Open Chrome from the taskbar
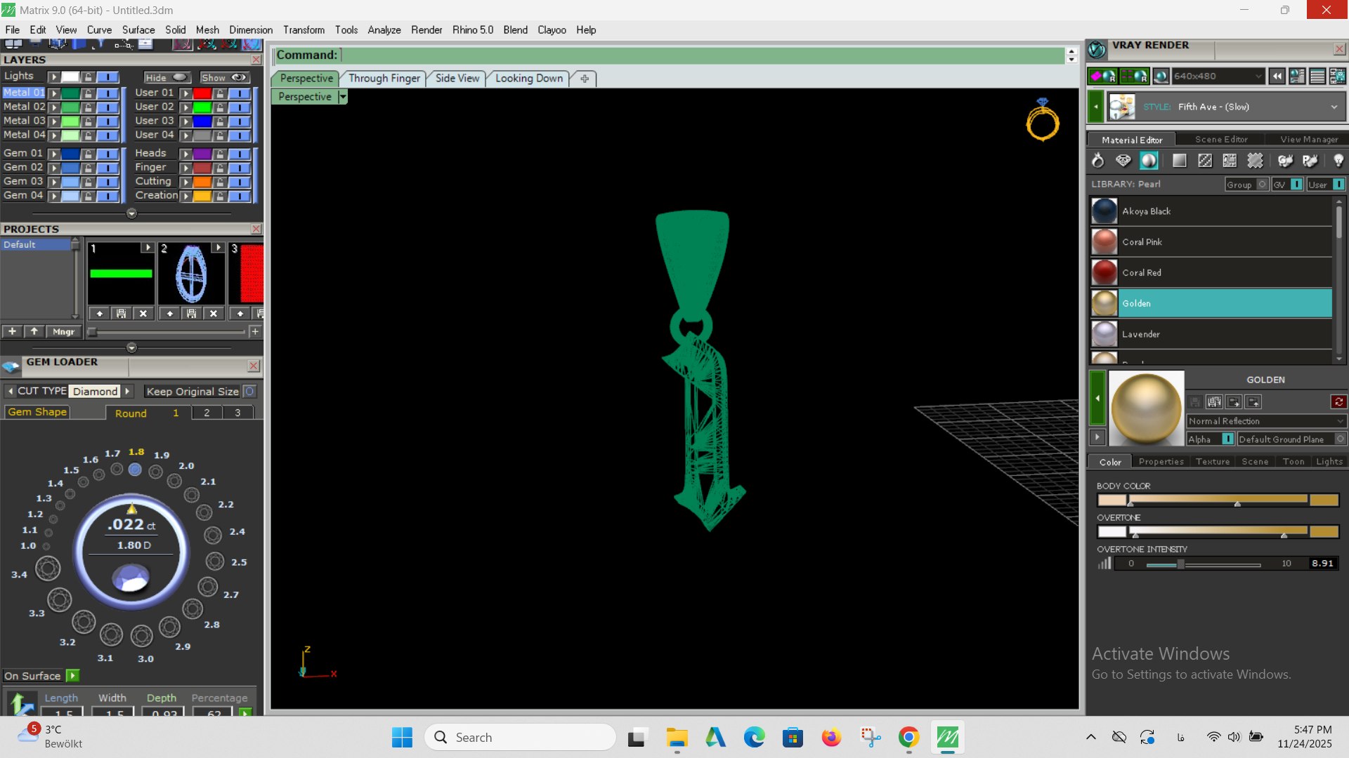 point(908,737)
